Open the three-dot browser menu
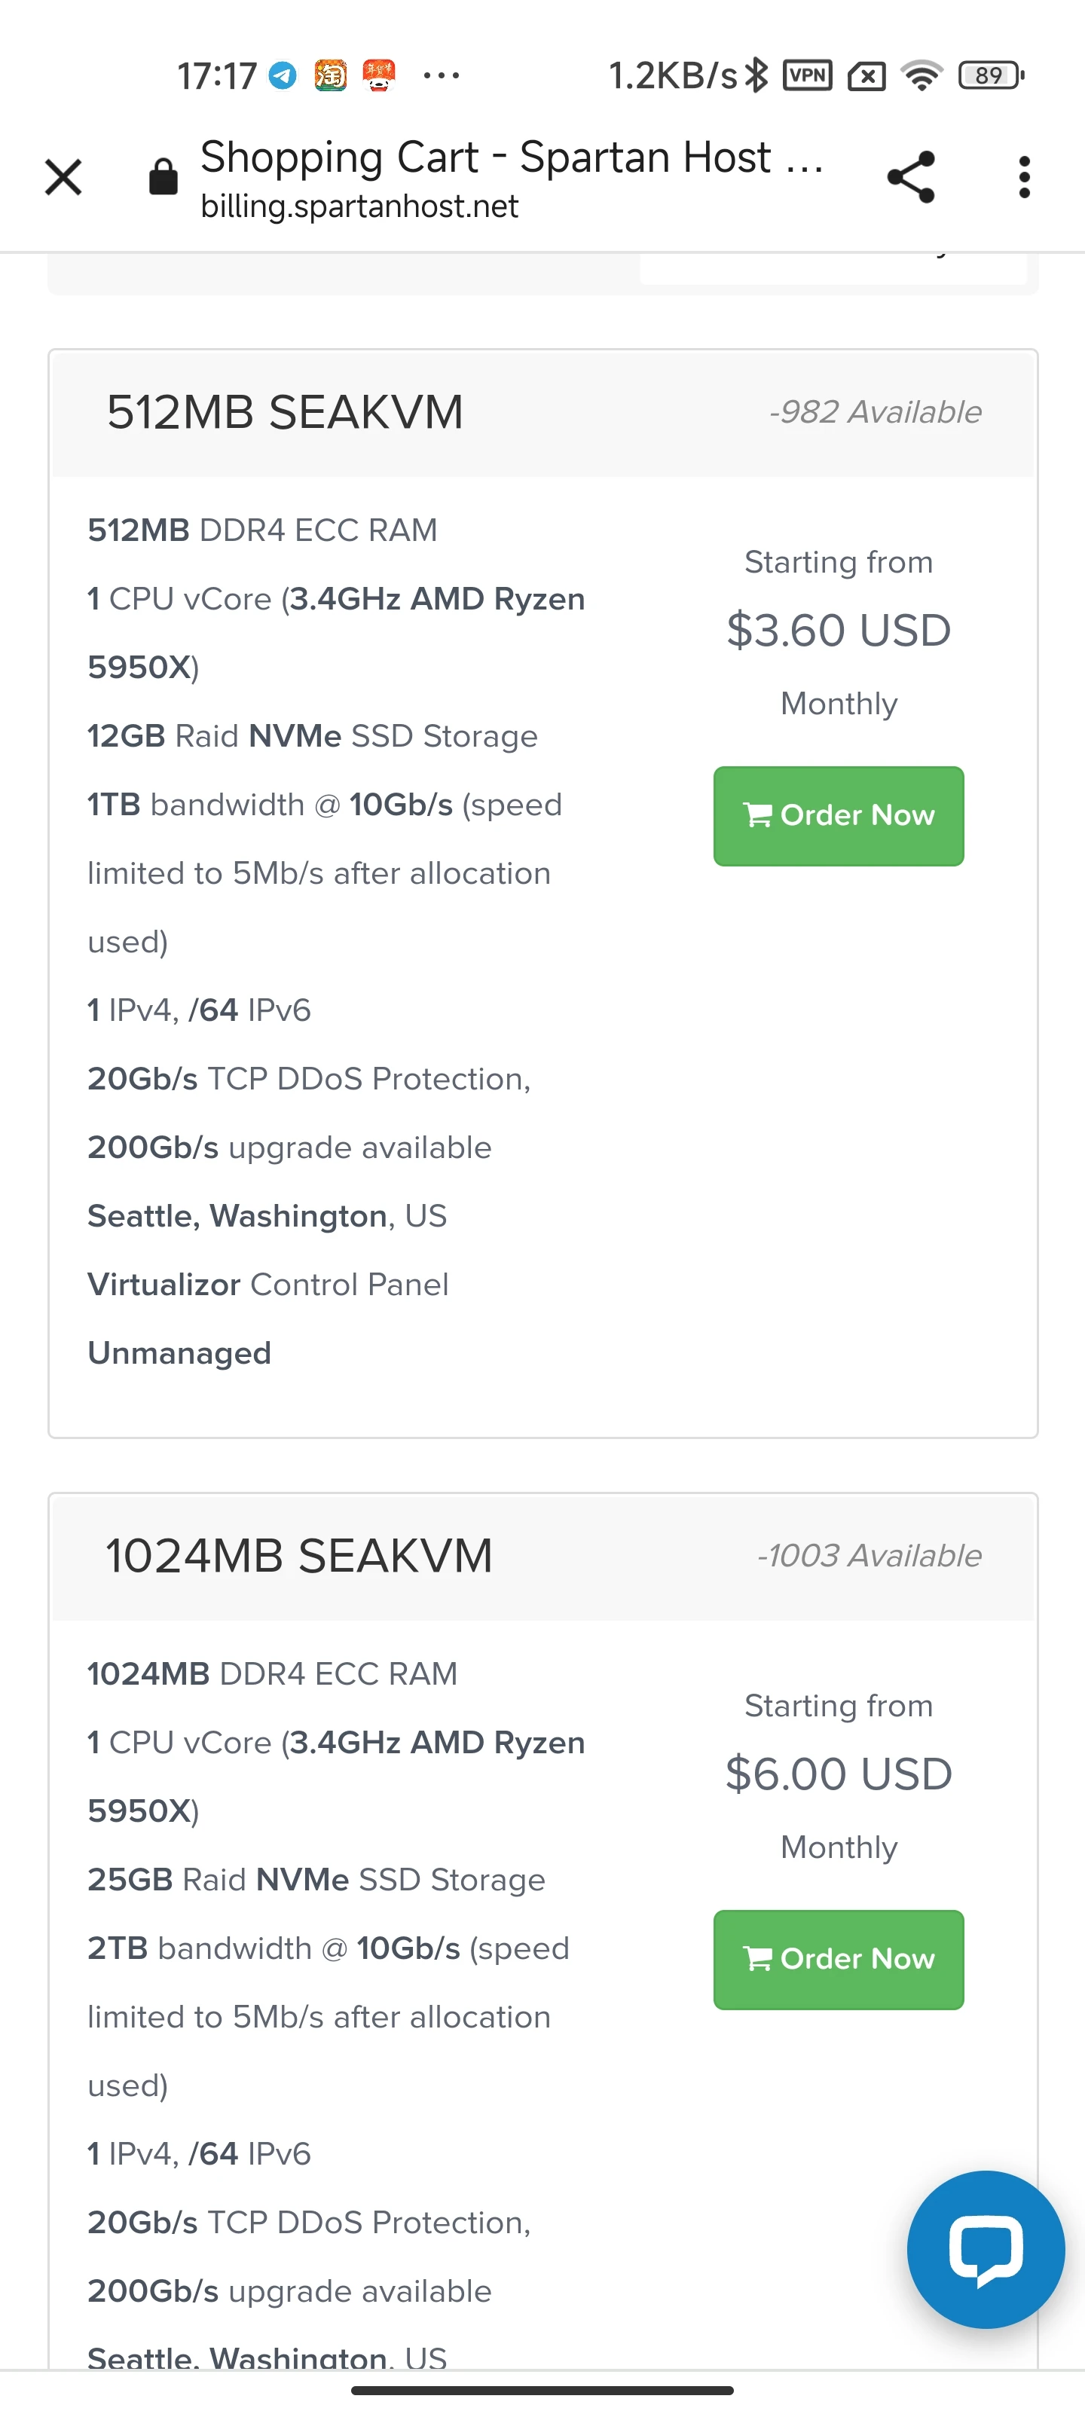1085x2411 pixels. (x=1024, y=177)
